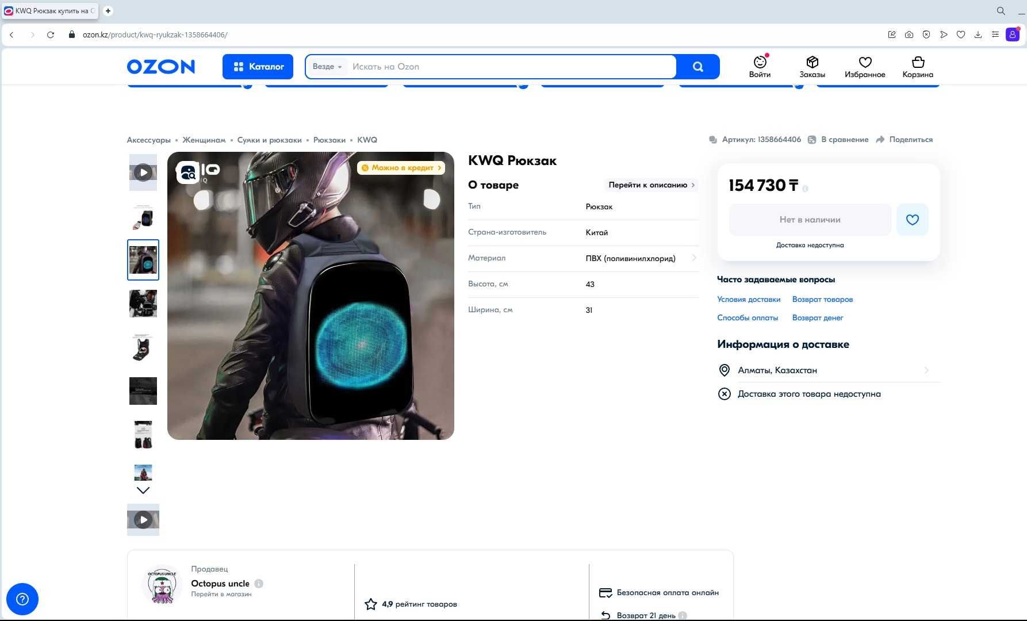Click the help question mark bubble
The width and height of the screenshot is (1027, 621).
coord(22,599)
